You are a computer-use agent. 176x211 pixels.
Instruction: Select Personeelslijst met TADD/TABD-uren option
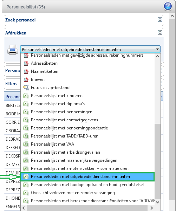65,136
